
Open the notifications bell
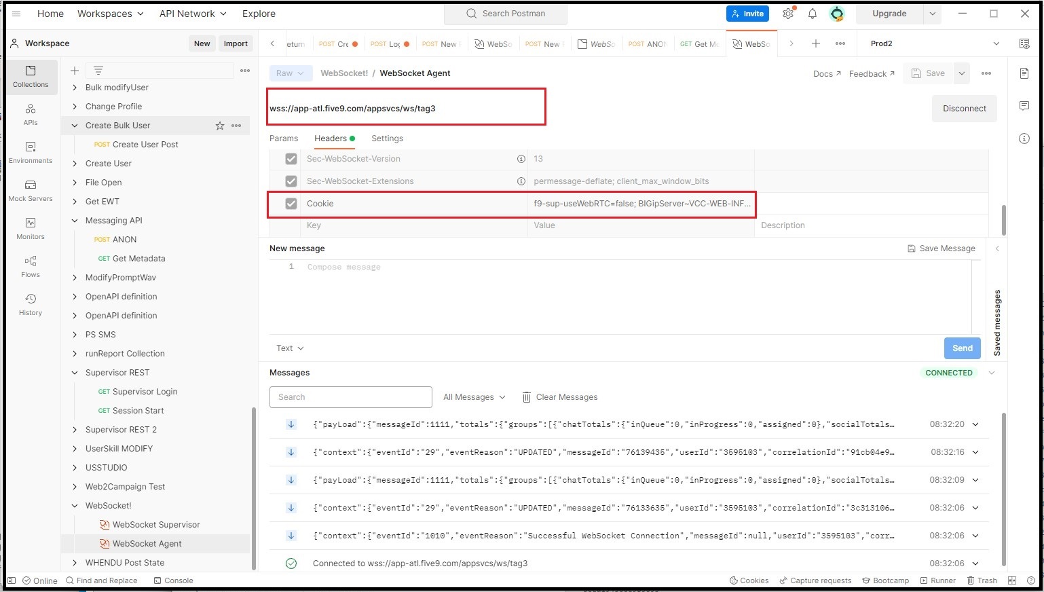pyautogui.click(x=812, y=14)
